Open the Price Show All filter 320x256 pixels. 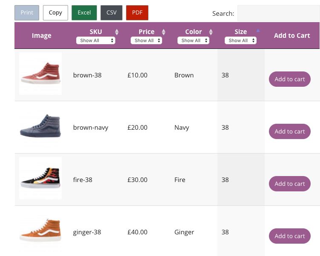[146, 40]
